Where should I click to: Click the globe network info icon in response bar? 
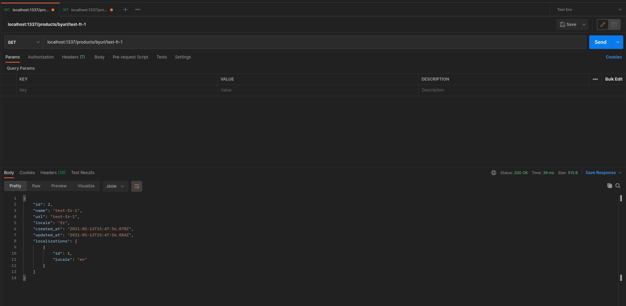pyautogui.click(x=494, y=172)
